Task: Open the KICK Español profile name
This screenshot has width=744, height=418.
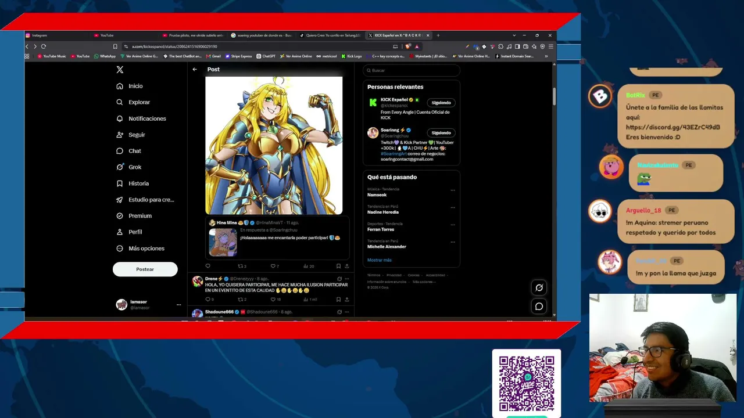Action: pos(394,100)
